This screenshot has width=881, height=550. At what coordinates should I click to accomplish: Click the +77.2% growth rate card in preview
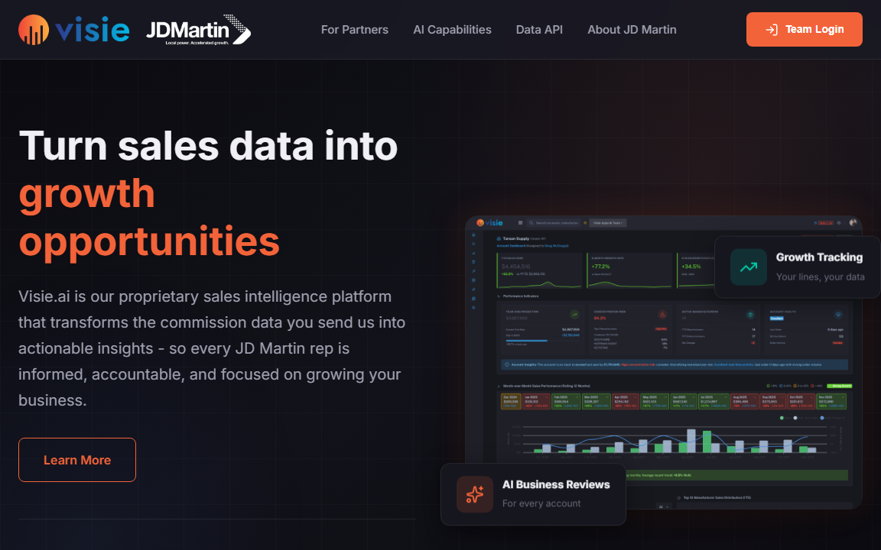click(629, 270)
